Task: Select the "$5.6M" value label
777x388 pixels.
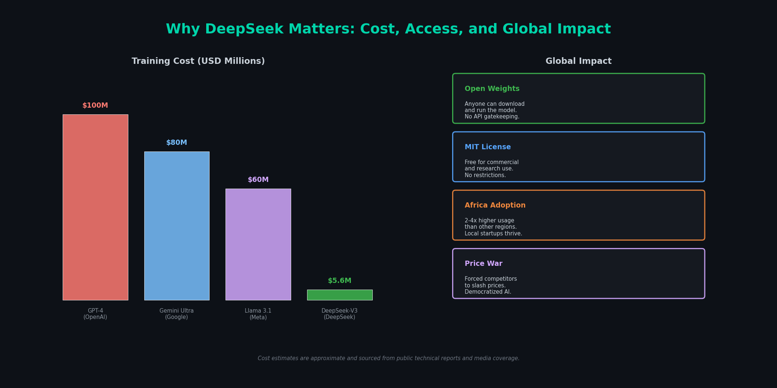Action: pyautogui.click(x=340, y=281)
